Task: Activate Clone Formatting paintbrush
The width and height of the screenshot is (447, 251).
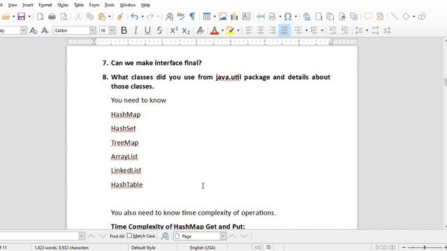Action: (120, 17)
